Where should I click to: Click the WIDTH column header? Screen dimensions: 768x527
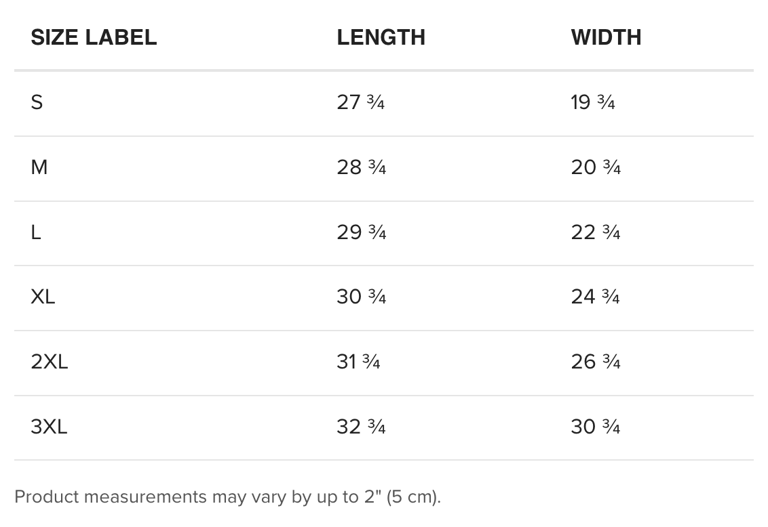[x=606, y=38]
